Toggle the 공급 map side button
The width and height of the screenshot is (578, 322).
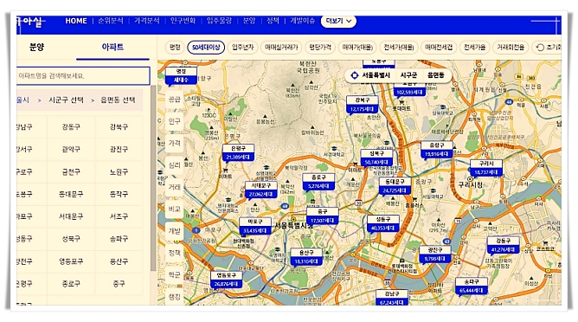(x=175, y=100)
